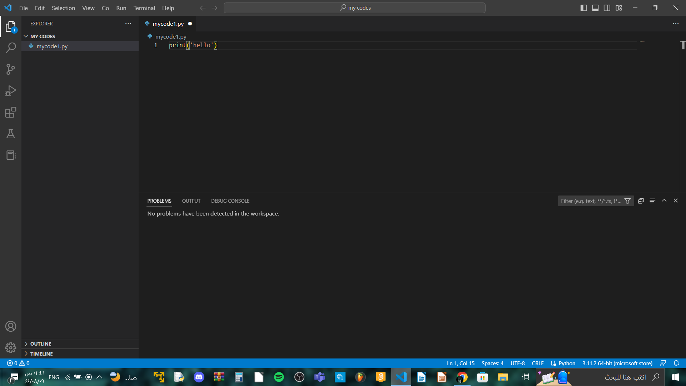The image size is (686, 386).
Task: Click the Explorer more actions ellipsis
Action: point(128,24)
